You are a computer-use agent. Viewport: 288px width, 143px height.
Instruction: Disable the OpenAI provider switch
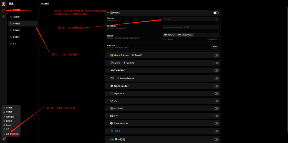pyautogui.click(x=216, y=13)
